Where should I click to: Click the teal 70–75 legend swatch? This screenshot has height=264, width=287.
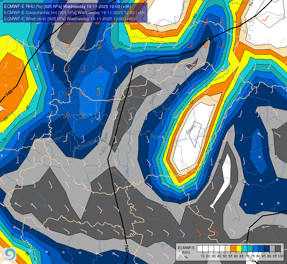click(250, 249)
